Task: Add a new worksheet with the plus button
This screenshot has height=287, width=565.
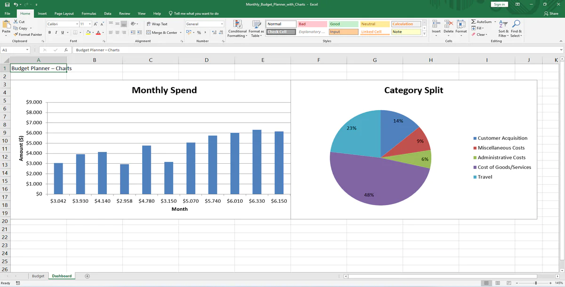Action: pyautogui.click(x=87, y=276)
